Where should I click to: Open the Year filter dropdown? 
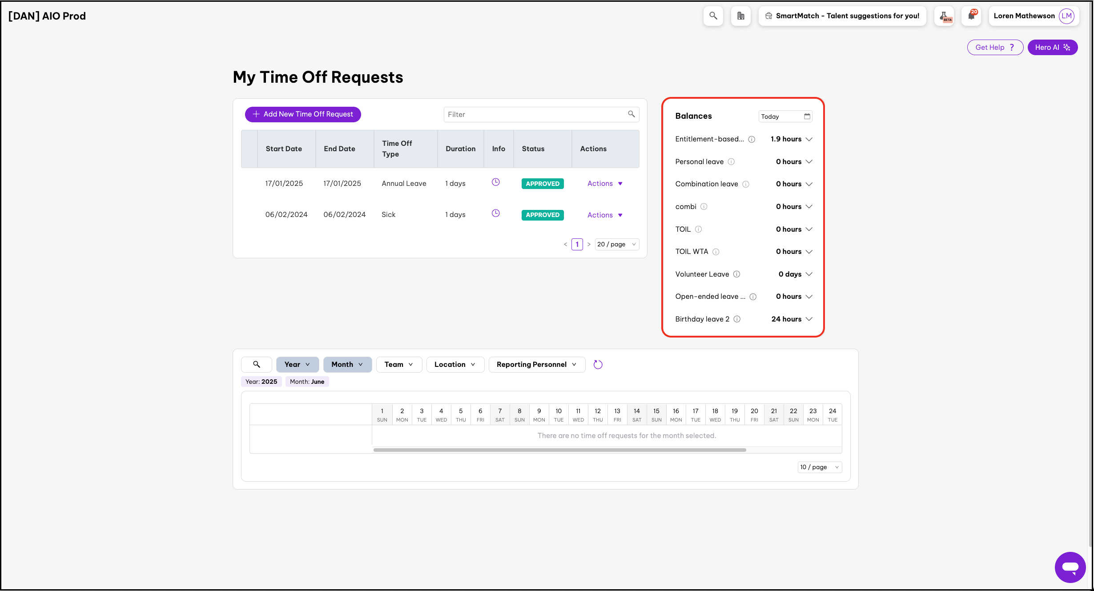(x=298, y=365)
